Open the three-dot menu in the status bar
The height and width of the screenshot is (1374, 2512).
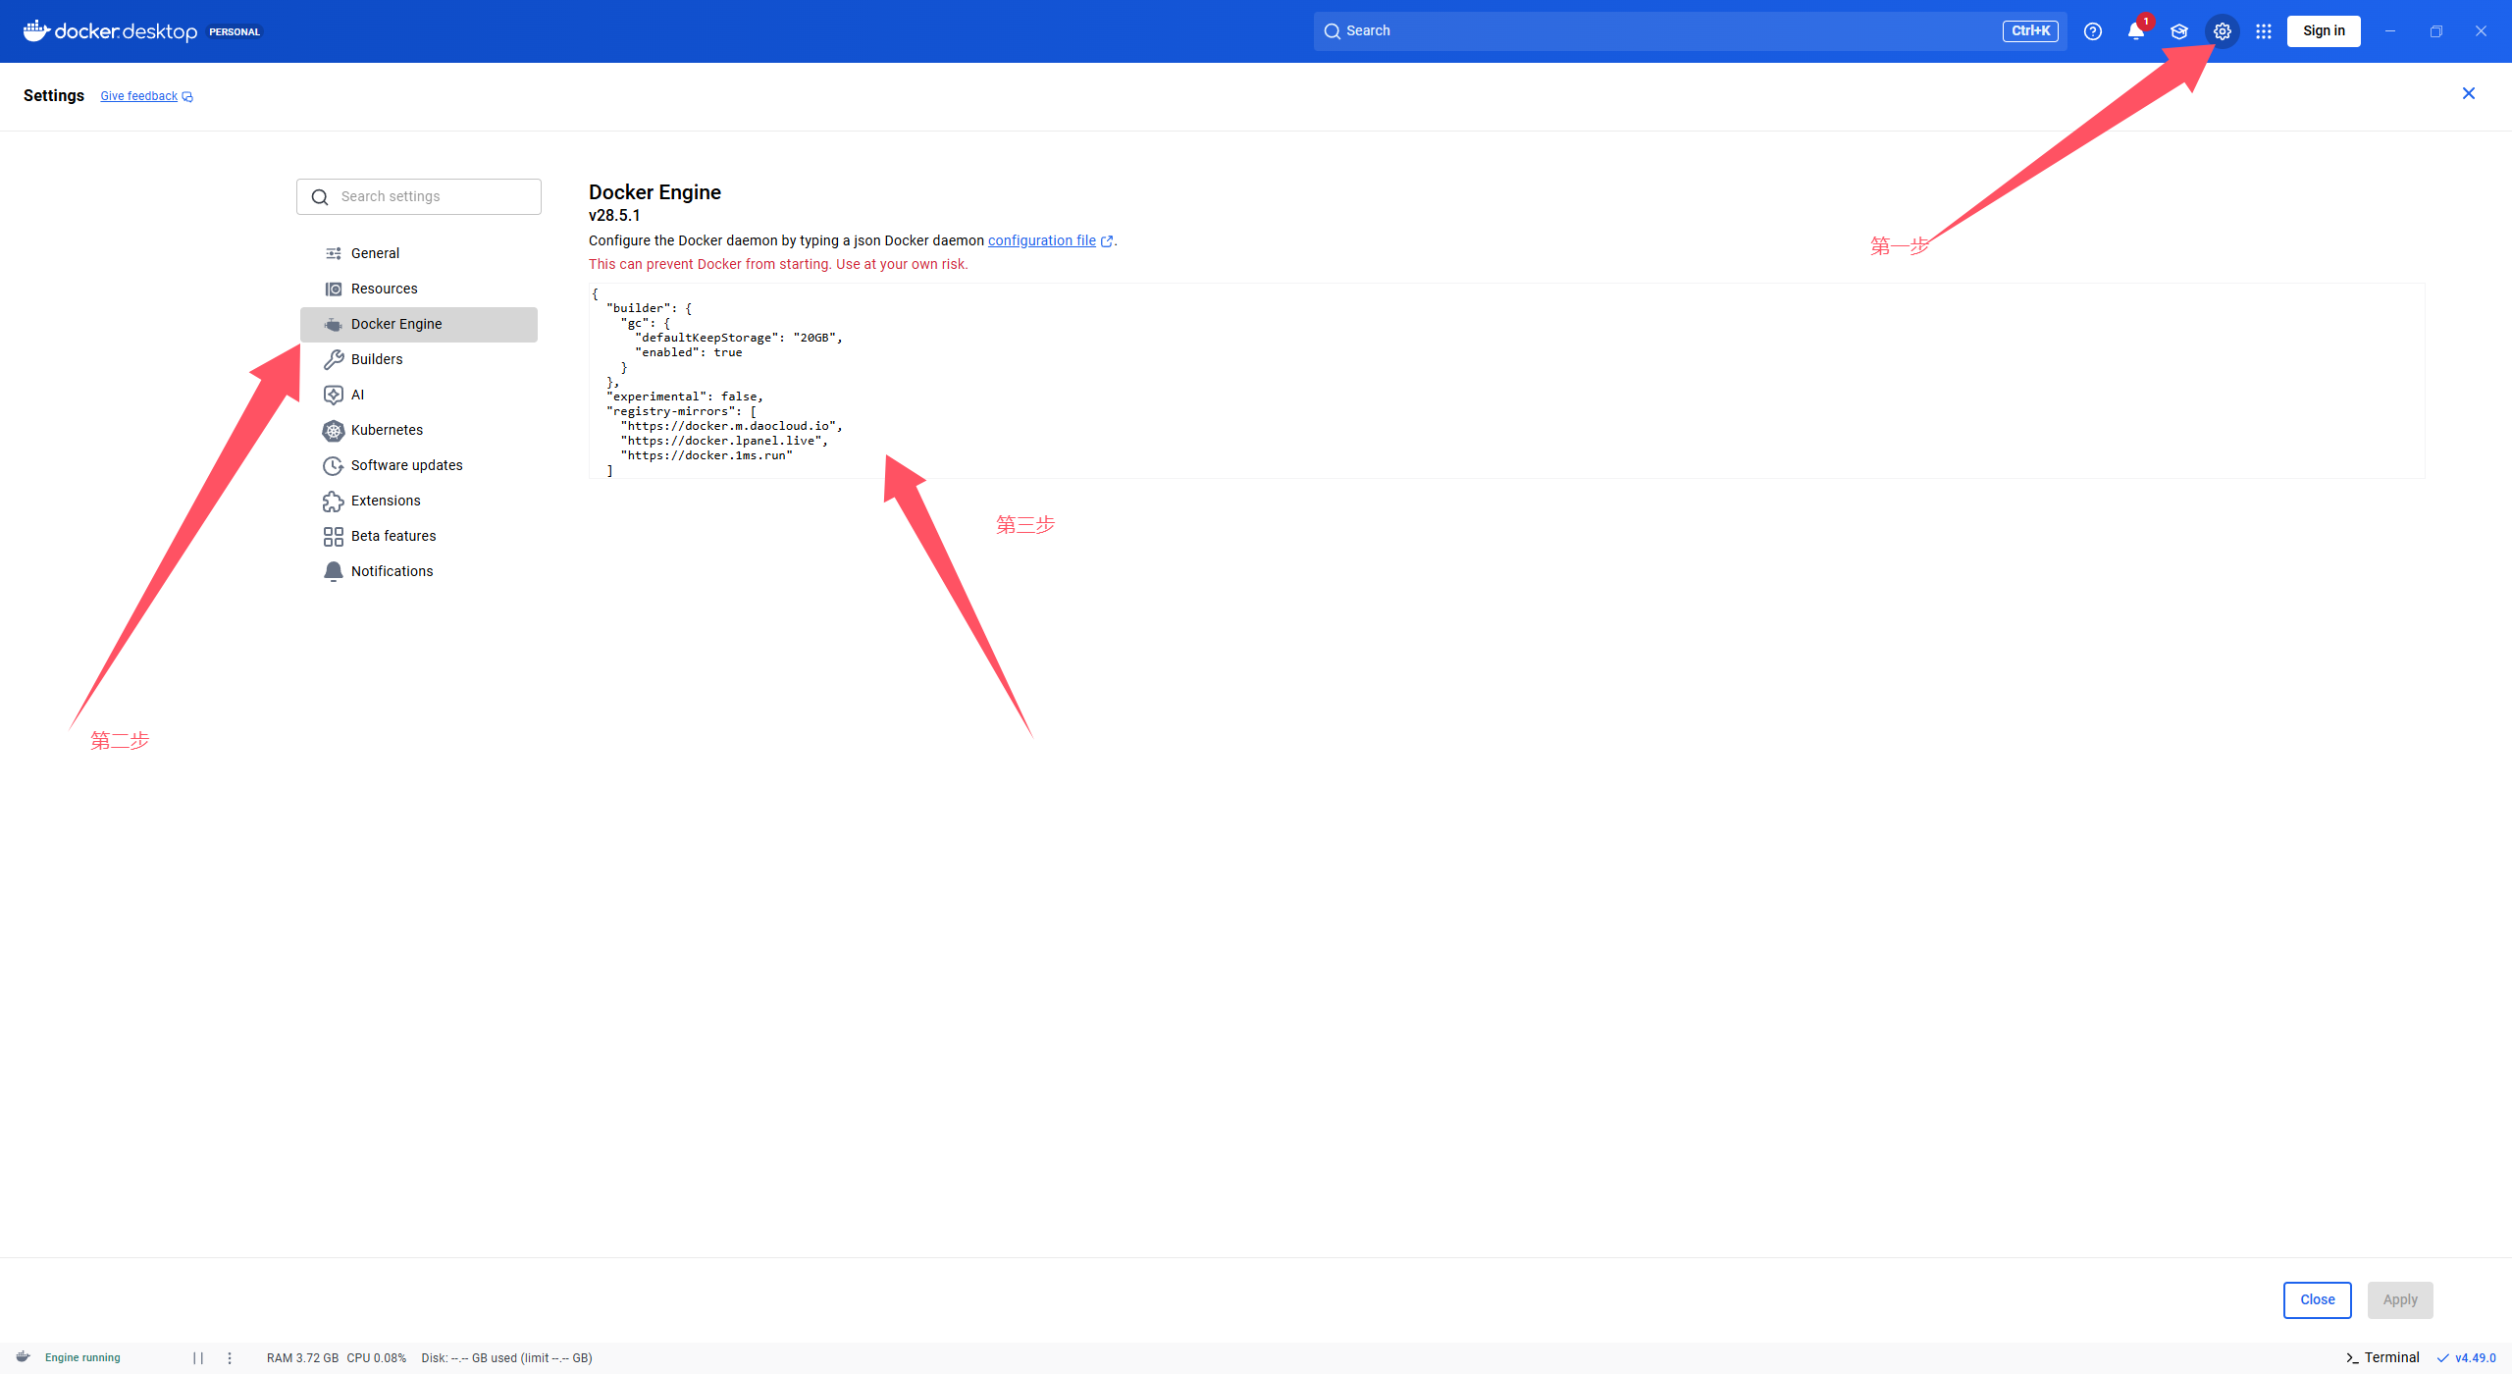229,1357
